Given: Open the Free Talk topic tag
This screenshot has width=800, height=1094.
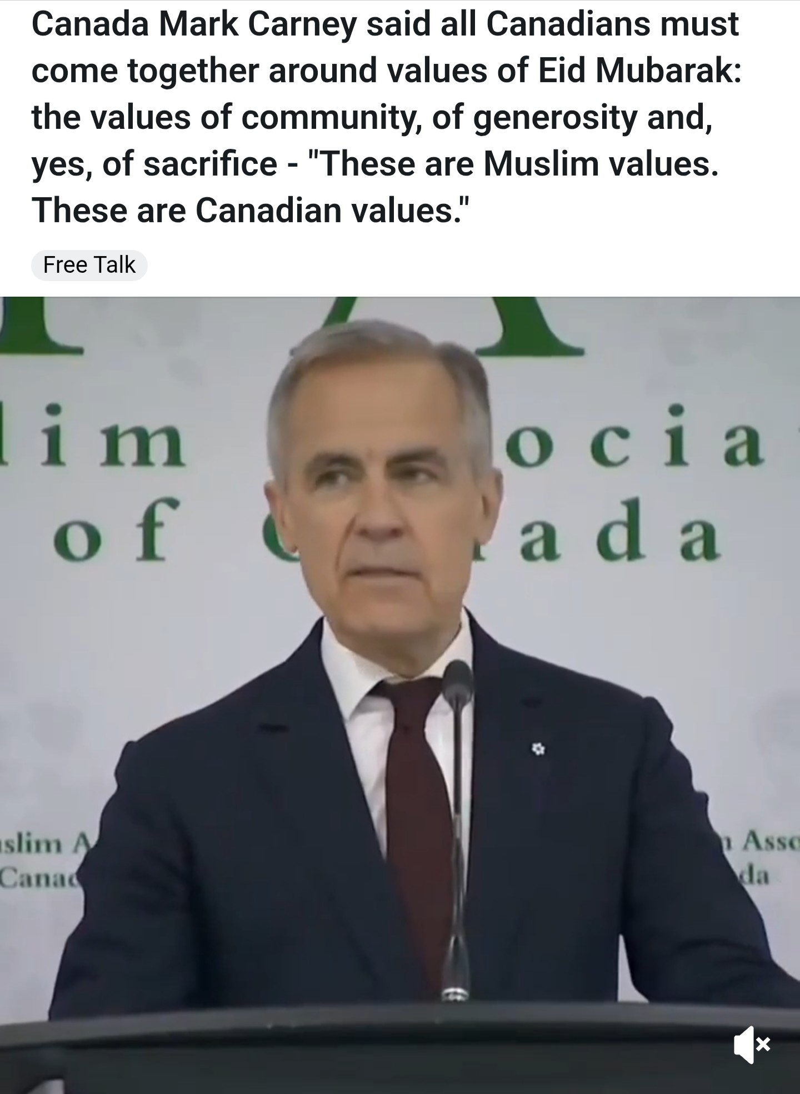Looking at the screenshot, I should pyautogui.click(x=89, y=265).
